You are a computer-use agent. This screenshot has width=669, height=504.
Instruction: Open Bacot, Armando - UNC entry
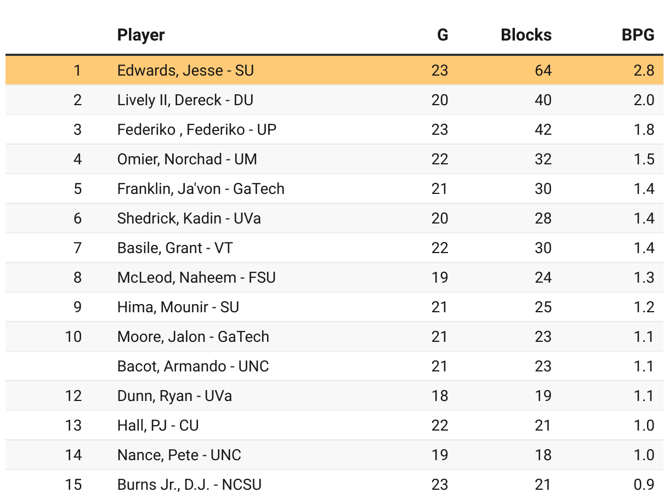pos(193,366)
